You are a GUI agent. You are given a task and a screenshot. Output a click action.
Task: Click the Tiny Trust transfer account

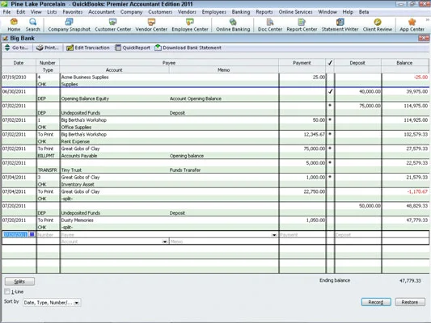(x=71, y=170)
